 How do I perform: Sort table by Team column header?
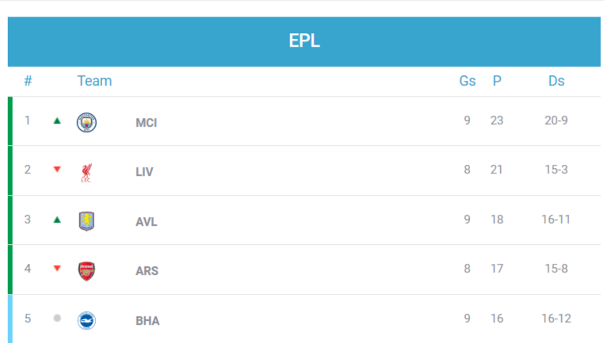tap(94, 81)
